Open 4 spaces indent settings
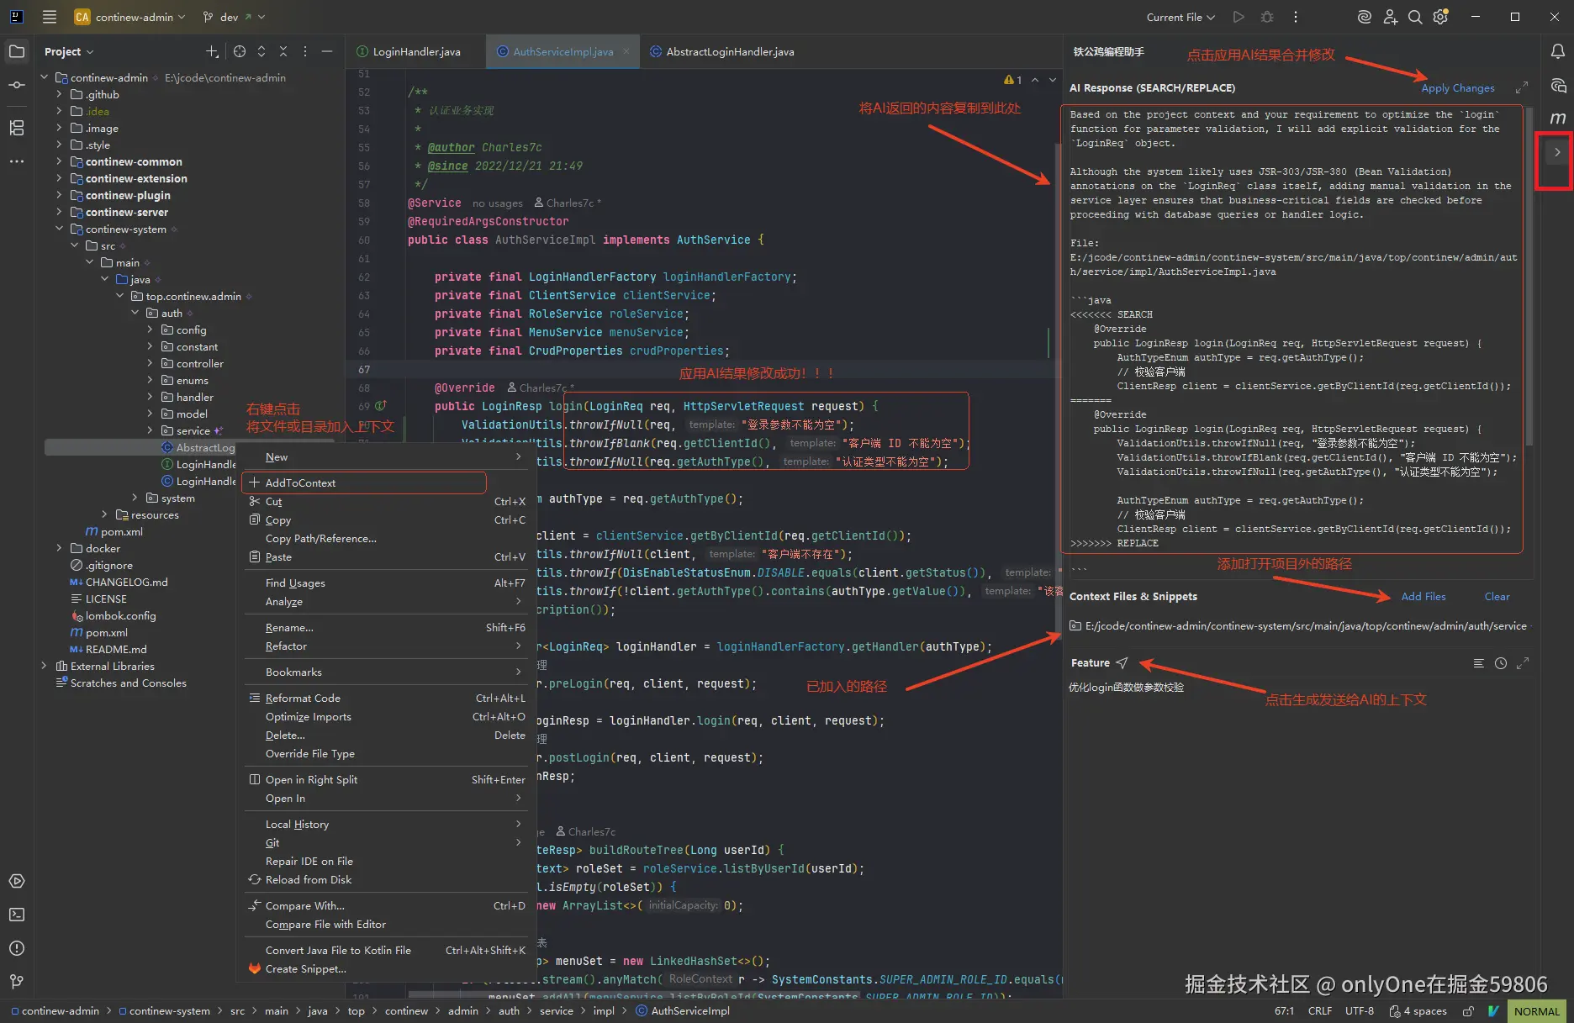The height and width of the screenshot is (1023, 1574). tap(1418, 1011)
